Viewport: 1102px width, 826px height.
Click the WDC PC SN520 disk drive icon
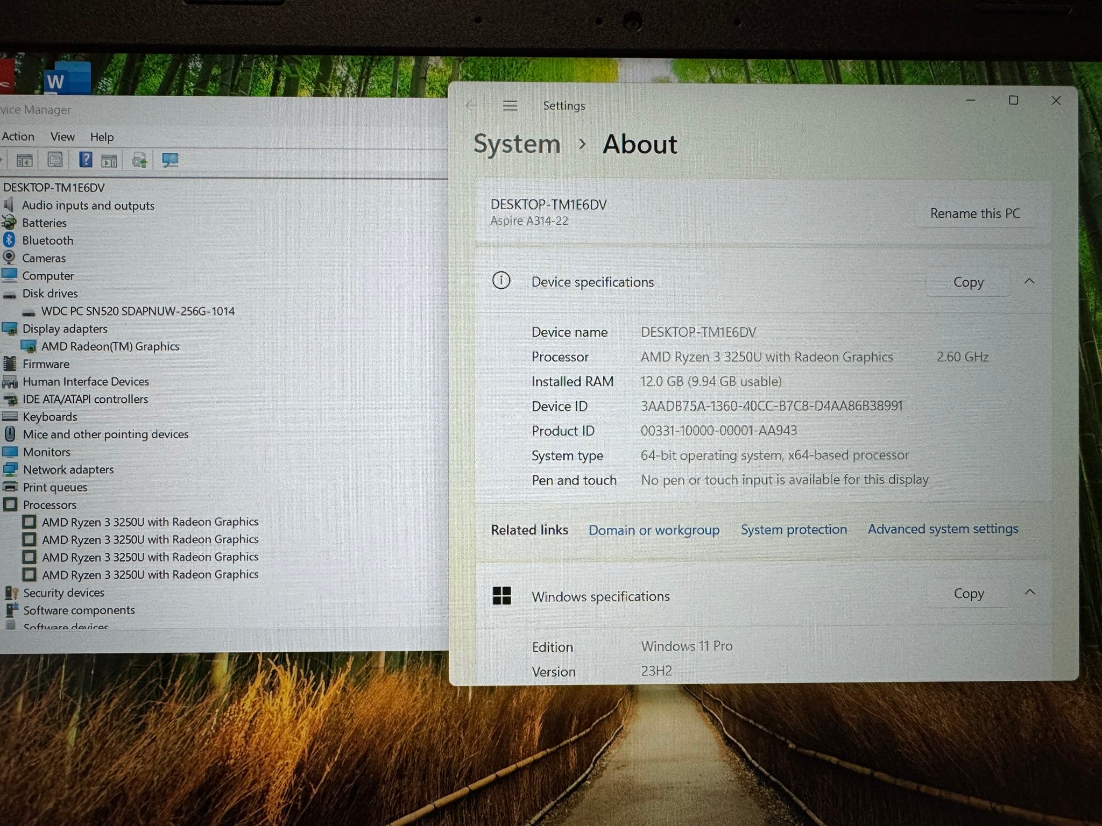coord(29,312)
